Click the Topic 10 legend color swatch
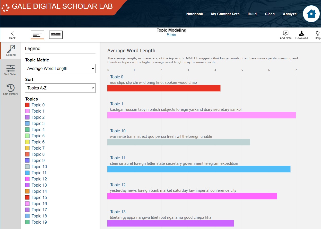The height and width of the screenshot is (229, 321). pos(27,167)
